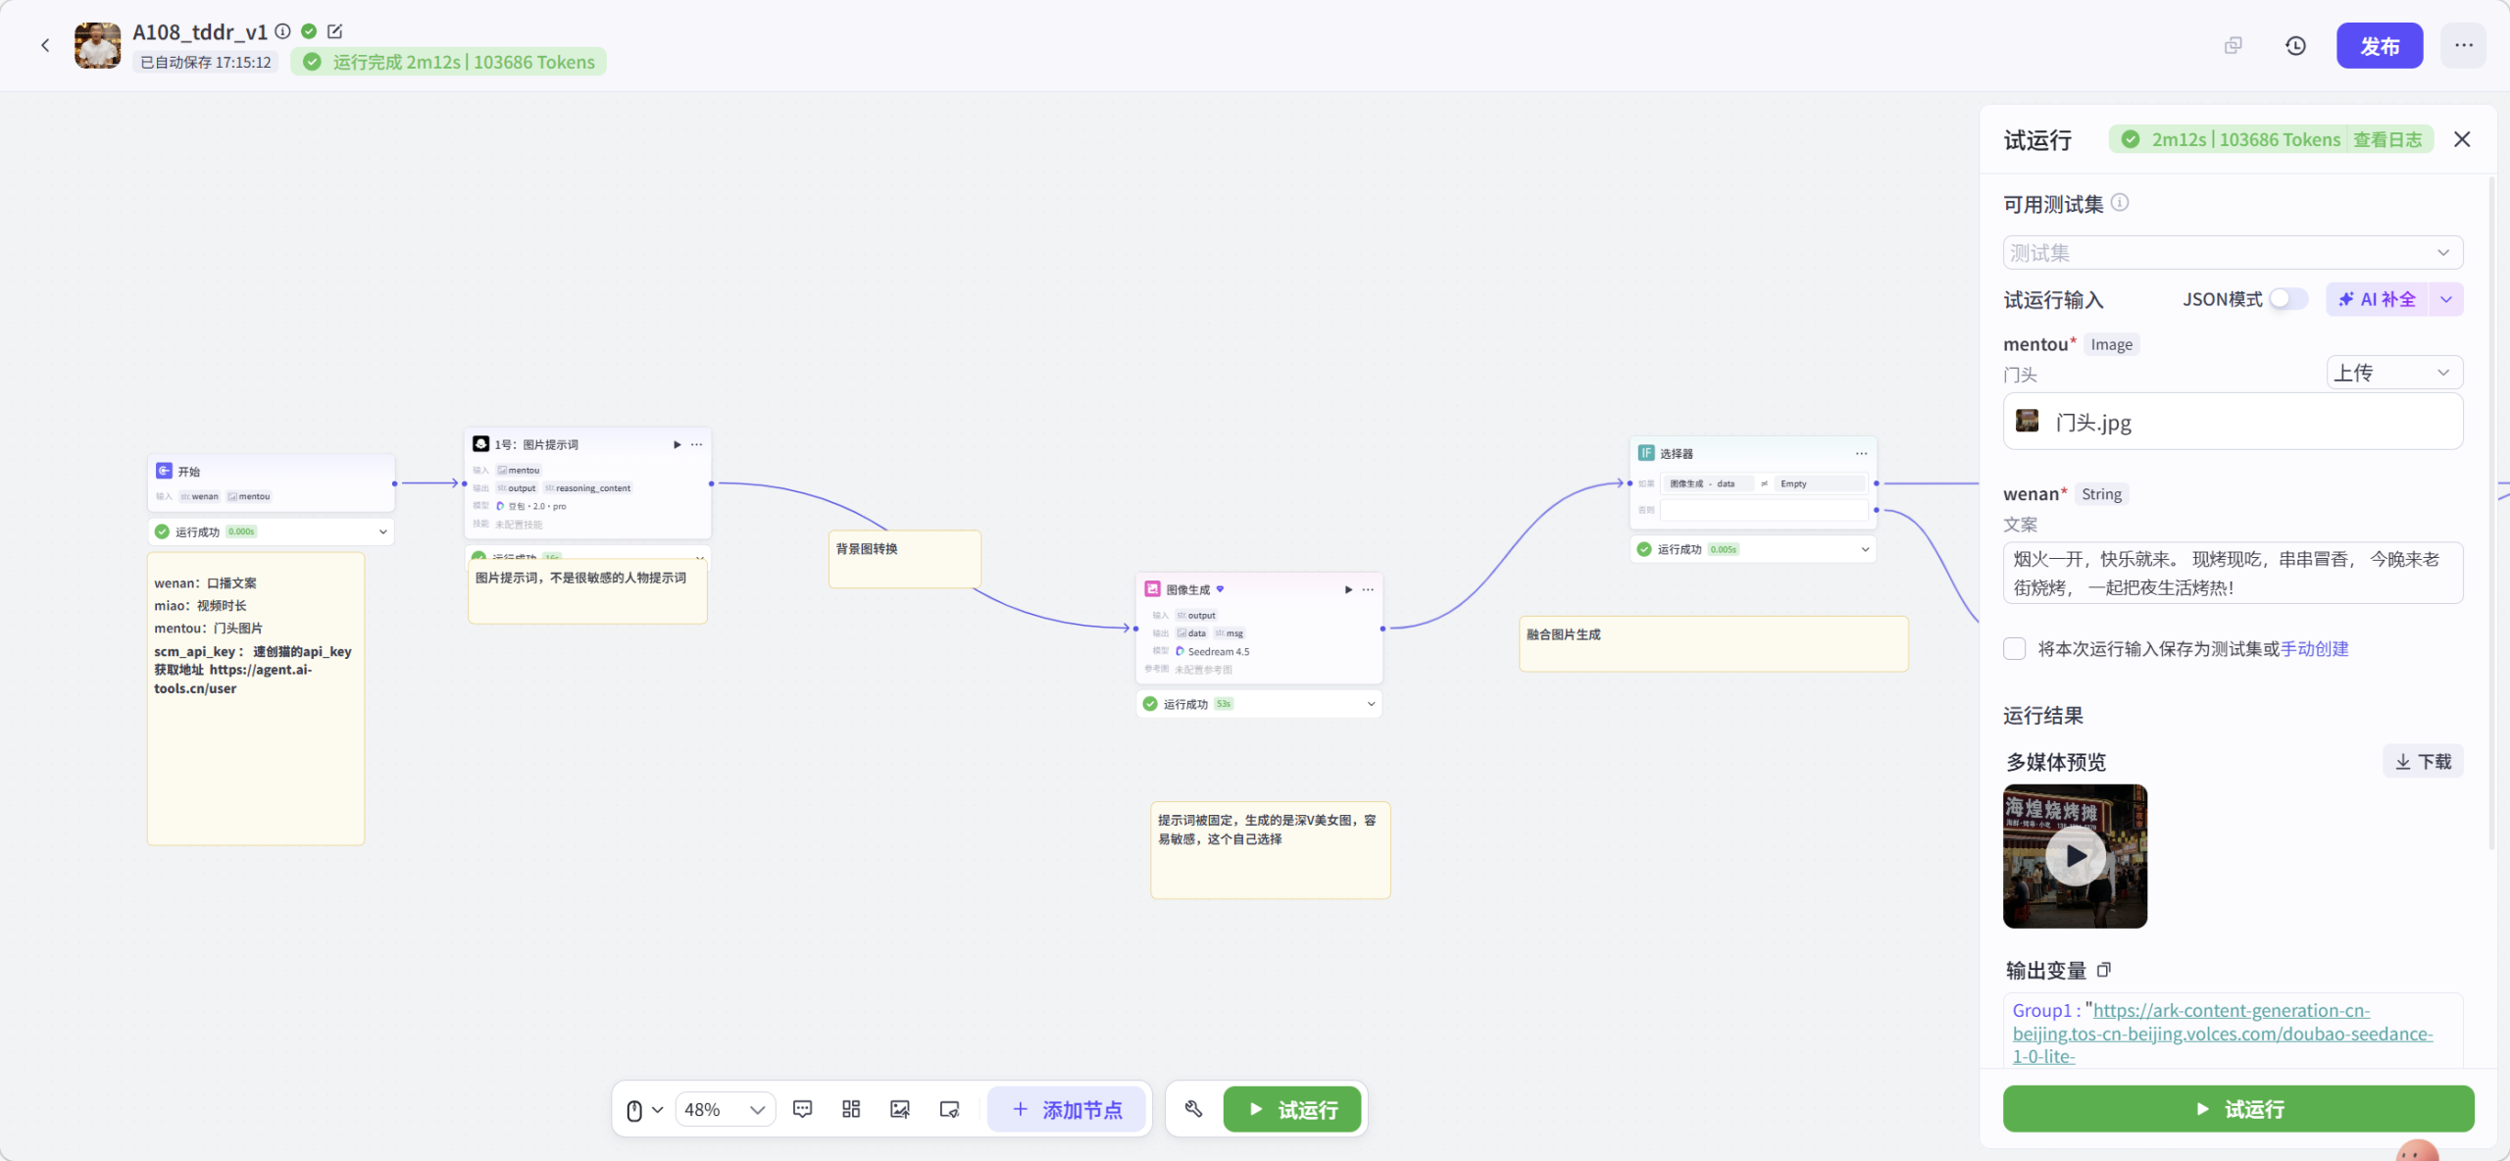This screenshot has height=1161, width=2510.
Task: Open the 上传 dropdown for mentou
Action: [2393, 373]
